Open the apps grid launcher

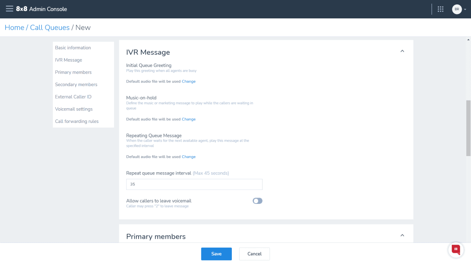(x=440, y=9)
